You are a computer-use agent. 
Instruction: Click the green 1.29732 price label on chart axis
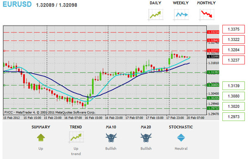pyautogui.click(x=213, y=108)
